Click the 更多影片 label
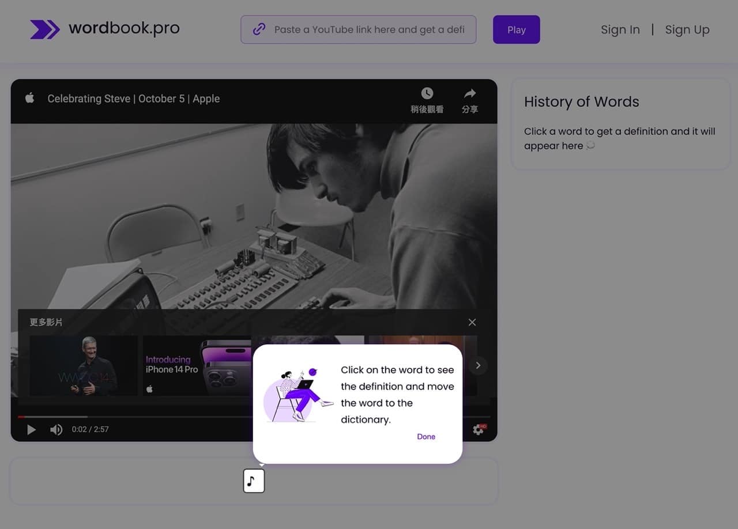Screen dimensions: 738x529 pyautogui.click(x=46, y=322)
